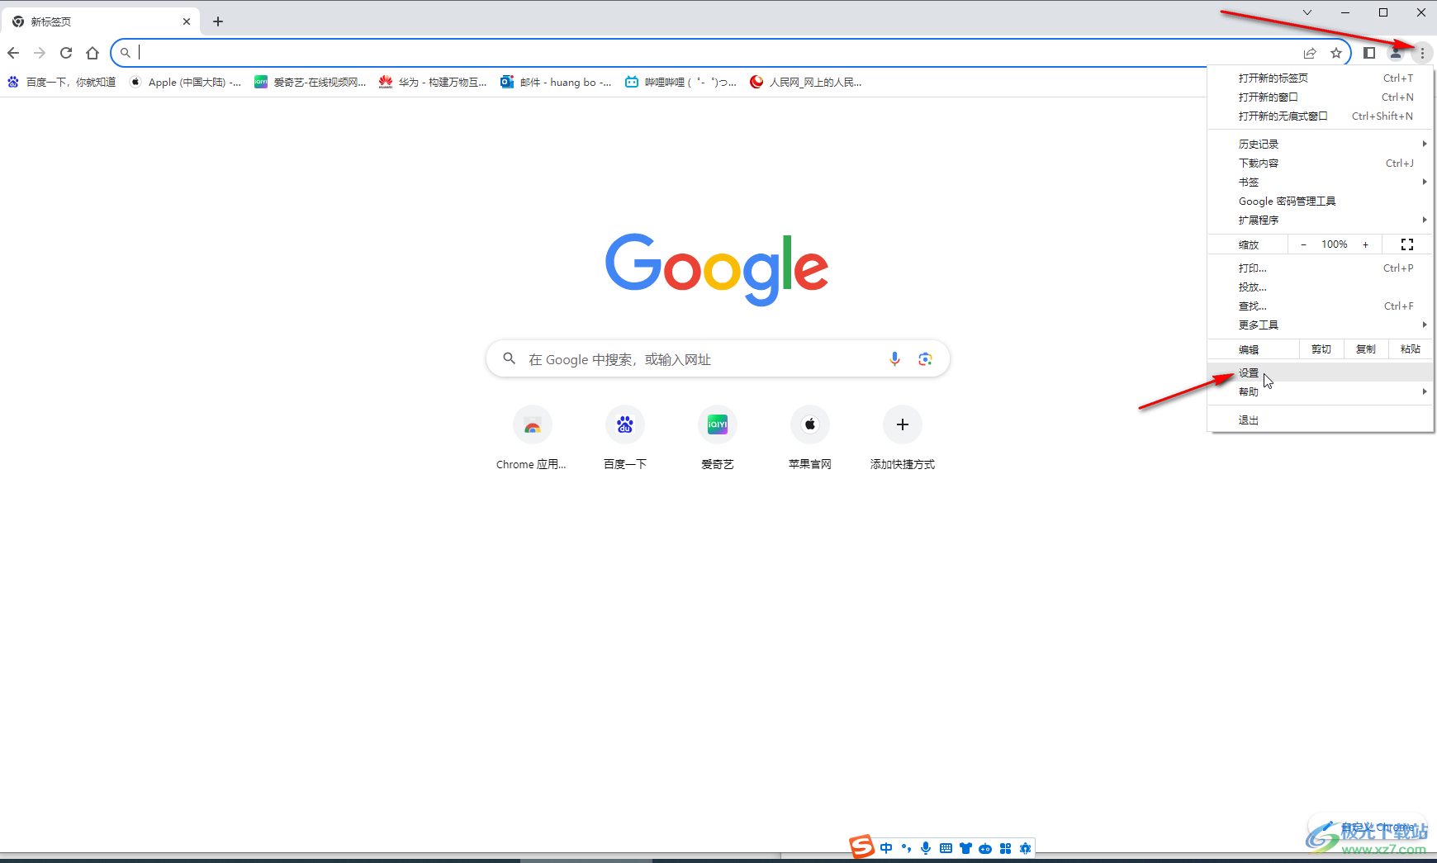The width and height of the screenshot is (1437, 863).
Task: Select 打开新的窗口 menu item
Action: click(x=1321, y=97)
